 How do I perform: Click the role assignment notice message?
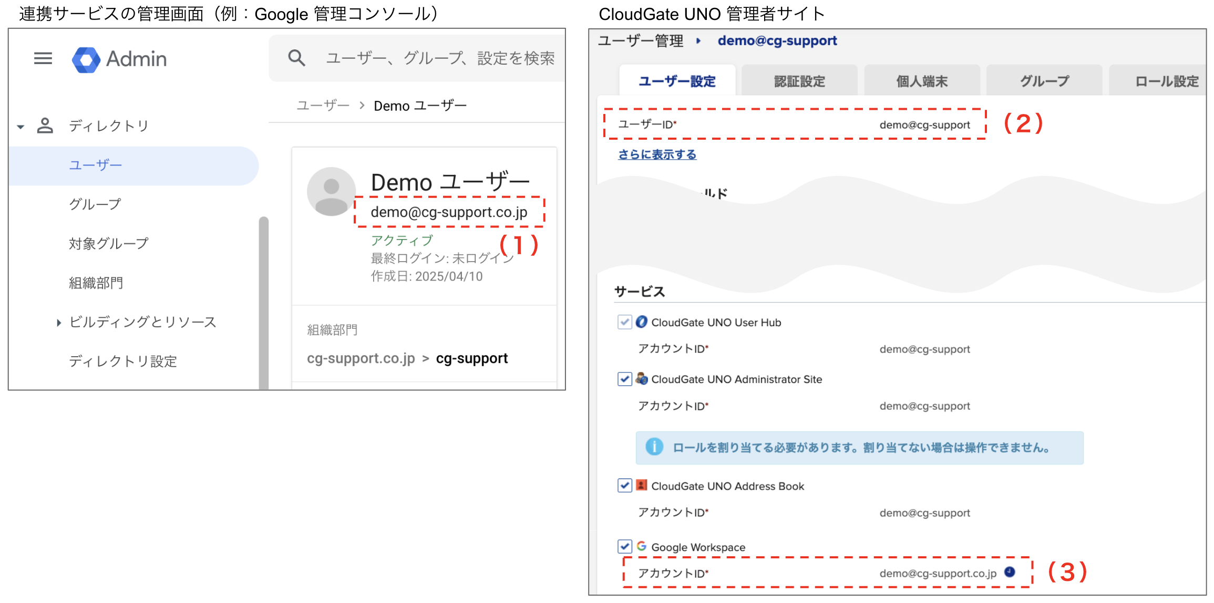pyautogui.click(x=861, y=448)
